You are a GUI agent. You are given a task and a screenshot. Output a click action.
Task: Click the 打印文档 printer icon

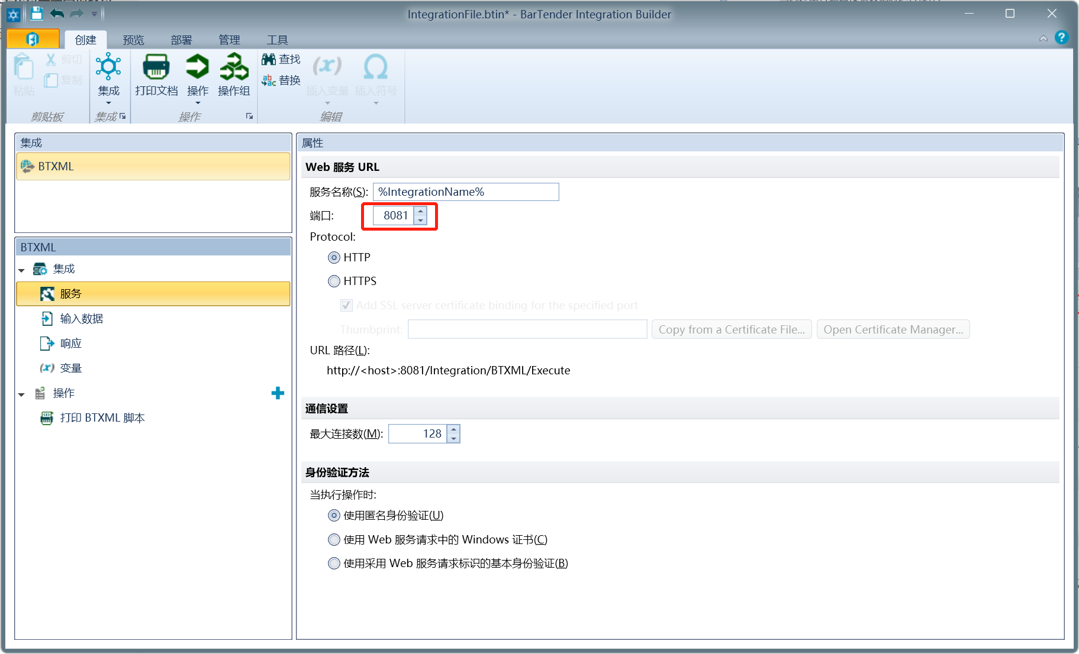click(x=156, y=67)
